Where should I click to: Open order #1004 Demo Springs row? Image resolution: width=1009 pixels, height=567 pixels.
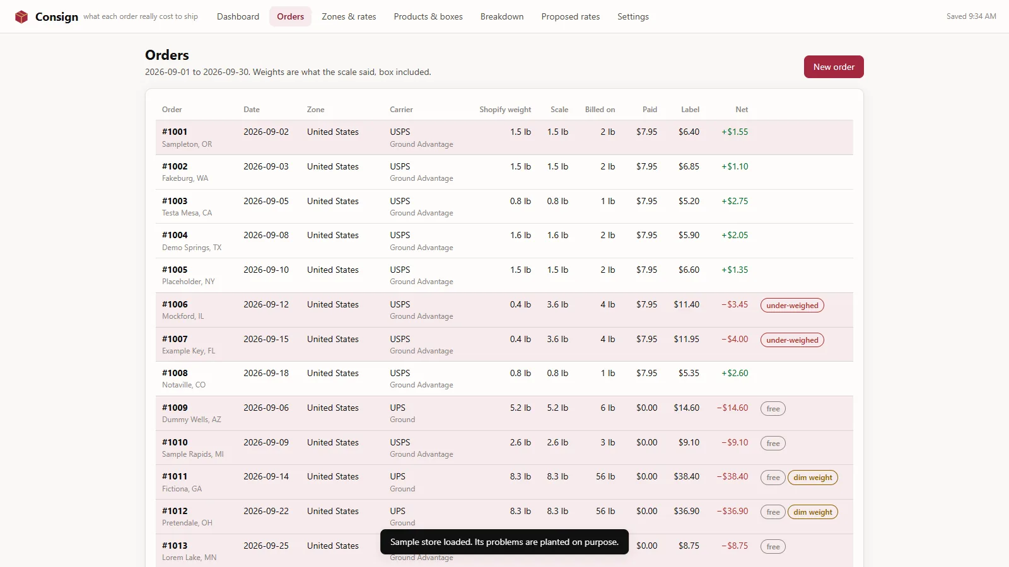point(504,241)
